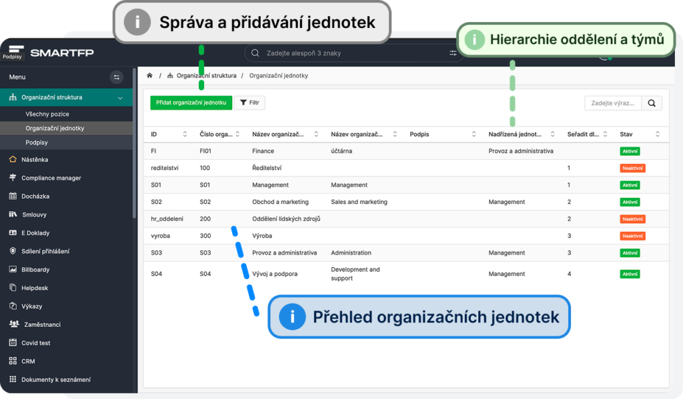Sort by Číslo orga... column arrows

tap(237, 134)
